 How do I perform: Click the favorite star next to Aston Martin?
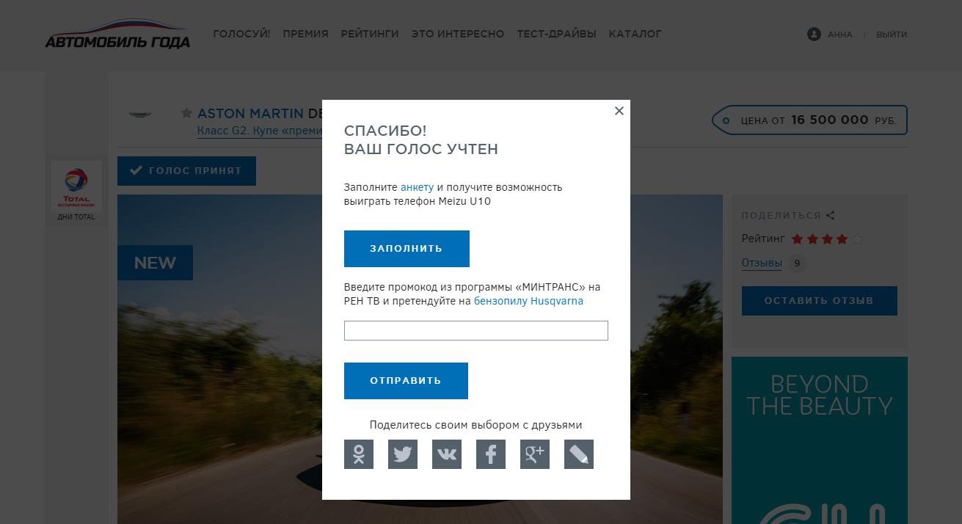click(186, 113)
